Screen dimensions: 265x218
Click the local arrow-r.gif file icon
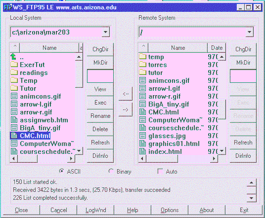(x=14, y=112)
